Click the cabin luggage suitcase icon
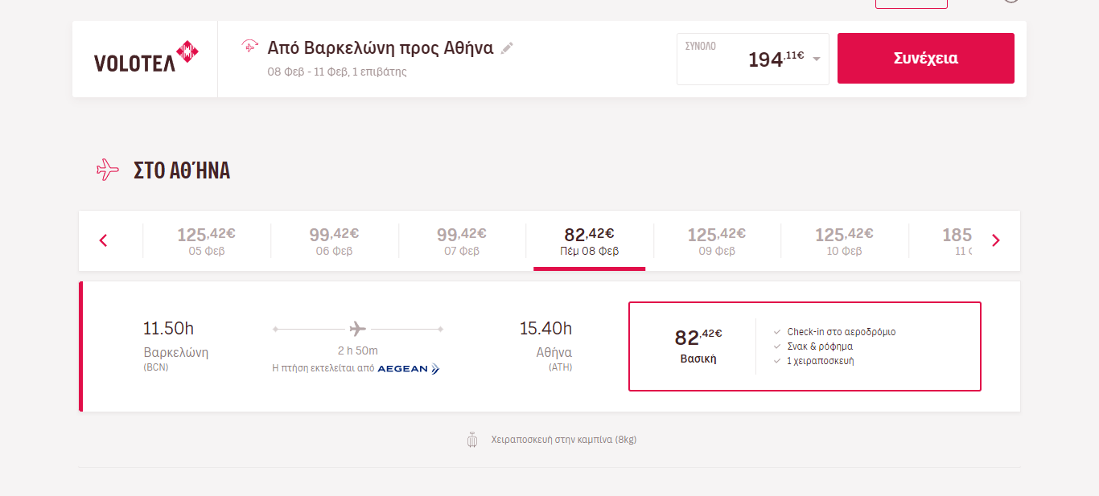The height and width of the screenshot is (496, 1099). [x=472, y=440]
